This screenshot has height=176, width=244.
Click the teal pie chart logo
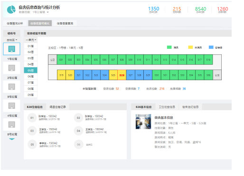pos(11,9)
